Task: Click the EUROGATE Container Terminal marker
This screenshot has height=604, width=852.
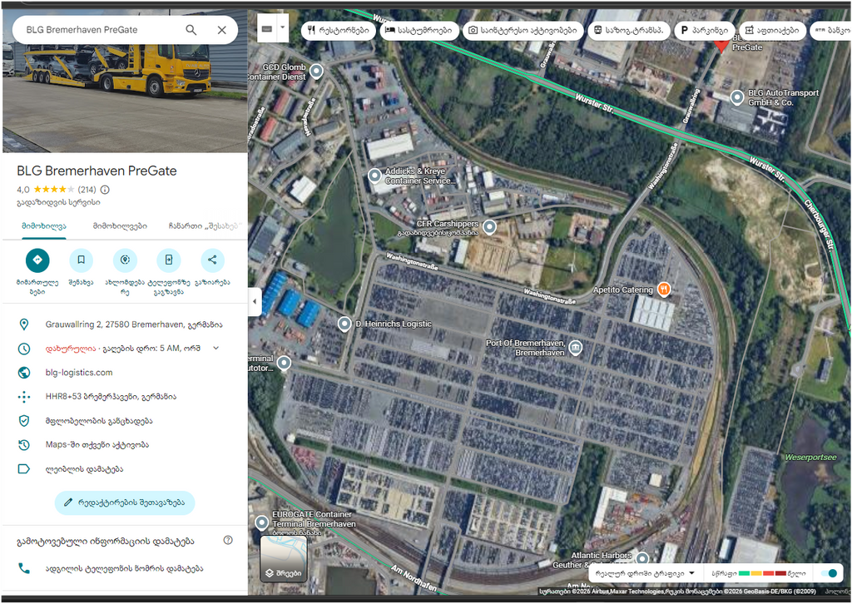Action: (262, 523)
